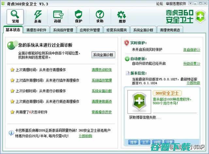Click the green plus icon beside 自动更新

click(x=127, y=59)
